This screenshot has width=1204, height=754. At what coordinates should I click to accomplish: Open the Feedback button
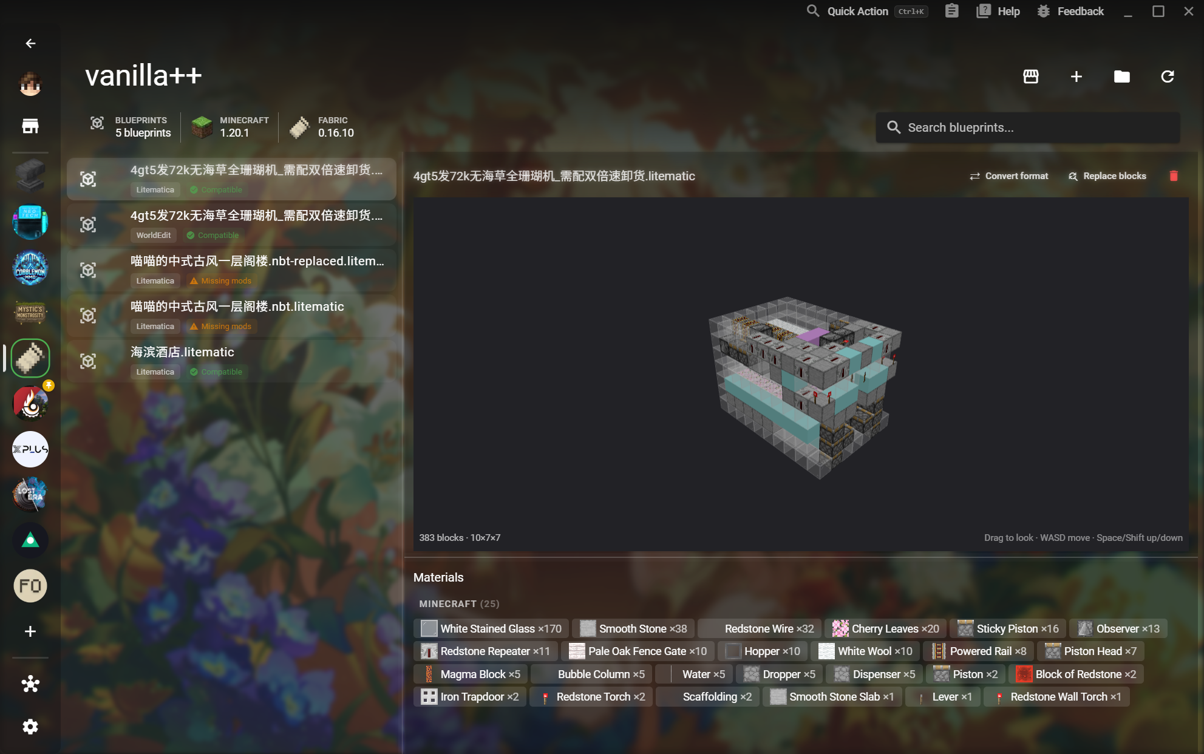1070,11
